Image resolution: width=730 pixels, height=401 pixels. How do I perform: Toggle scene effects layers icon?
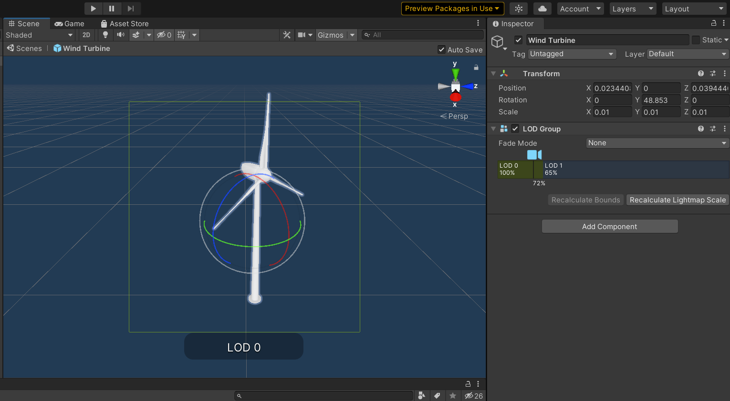coord(136,35)
